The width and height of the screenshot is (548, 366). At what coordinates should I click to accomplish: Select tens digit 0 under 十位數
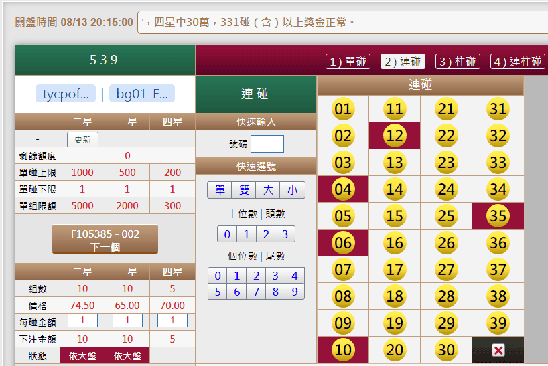[x=227, y=234]
